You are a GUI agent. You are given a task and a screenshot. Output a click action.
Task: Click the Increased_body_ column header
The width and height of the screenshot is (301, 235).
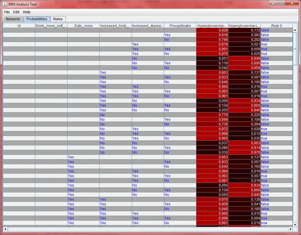pos(116,26)
